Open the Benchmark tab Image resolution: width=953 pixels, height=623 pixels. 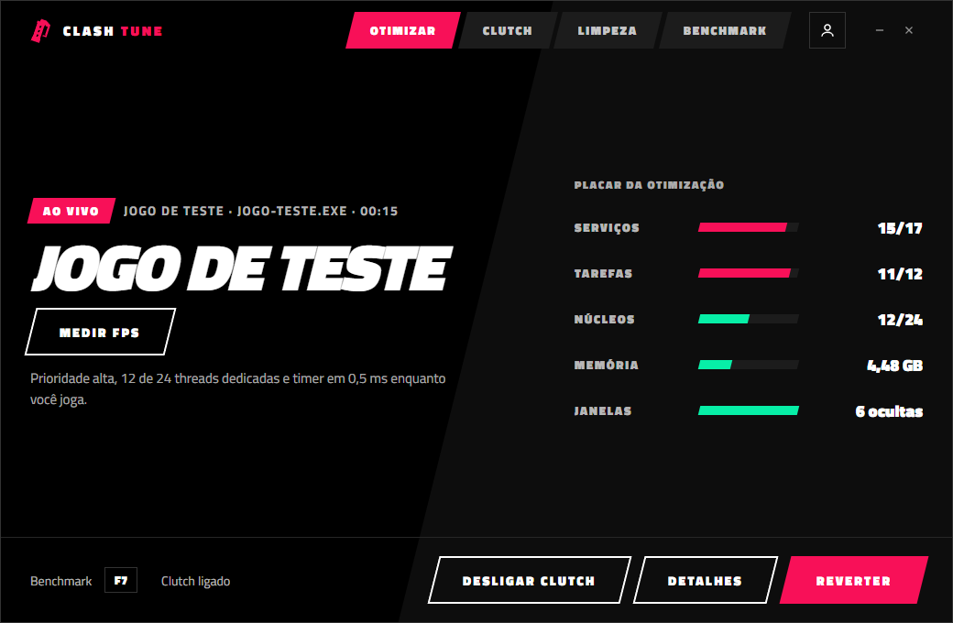(725, 30)
